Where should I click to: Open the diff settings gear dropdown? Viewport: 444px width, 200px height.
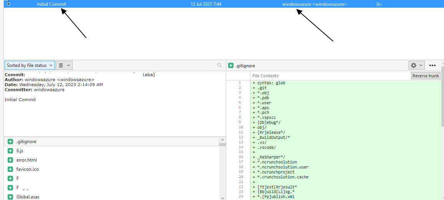coord(416,65)
